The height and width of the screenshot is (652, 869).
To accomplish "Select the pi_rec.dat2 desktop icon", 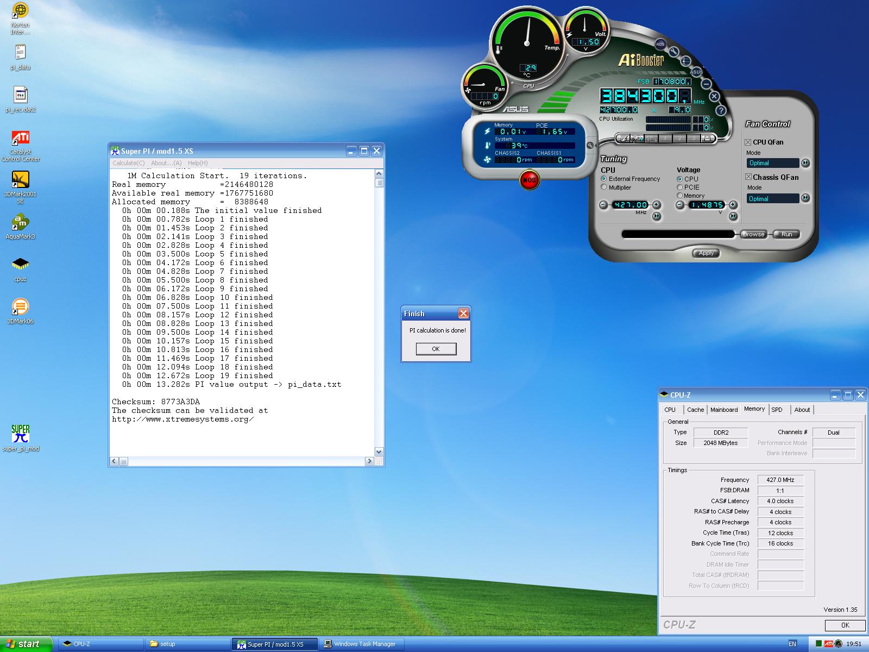I will click(20, 99).
